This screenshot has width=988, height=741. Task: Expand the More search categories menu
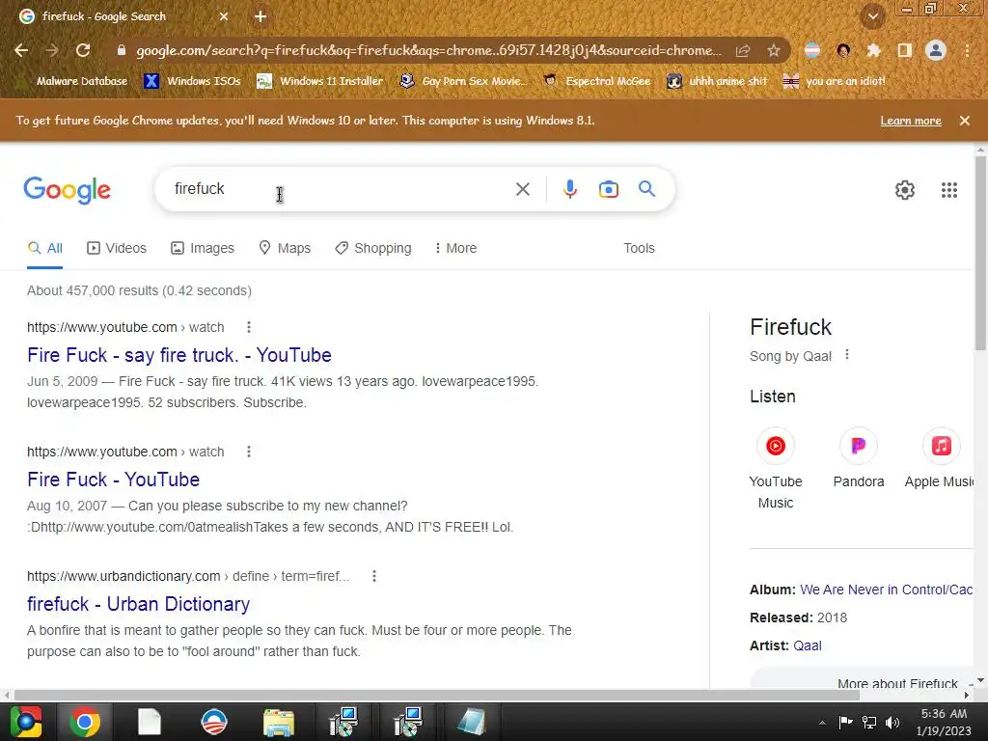point(455,248)
